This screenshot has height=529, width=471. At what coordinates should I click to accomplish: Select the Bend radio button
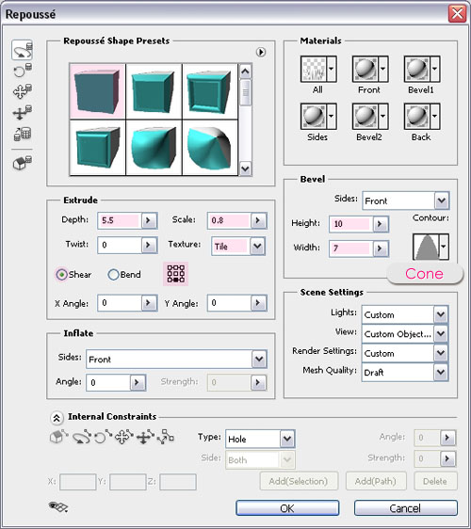coord(113,275)
